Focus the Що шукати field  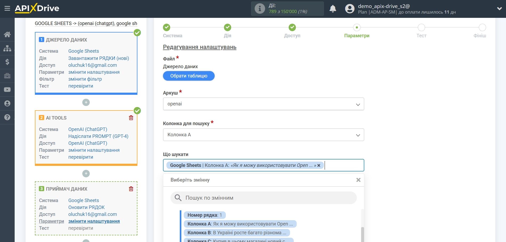(x=263, y=165)
